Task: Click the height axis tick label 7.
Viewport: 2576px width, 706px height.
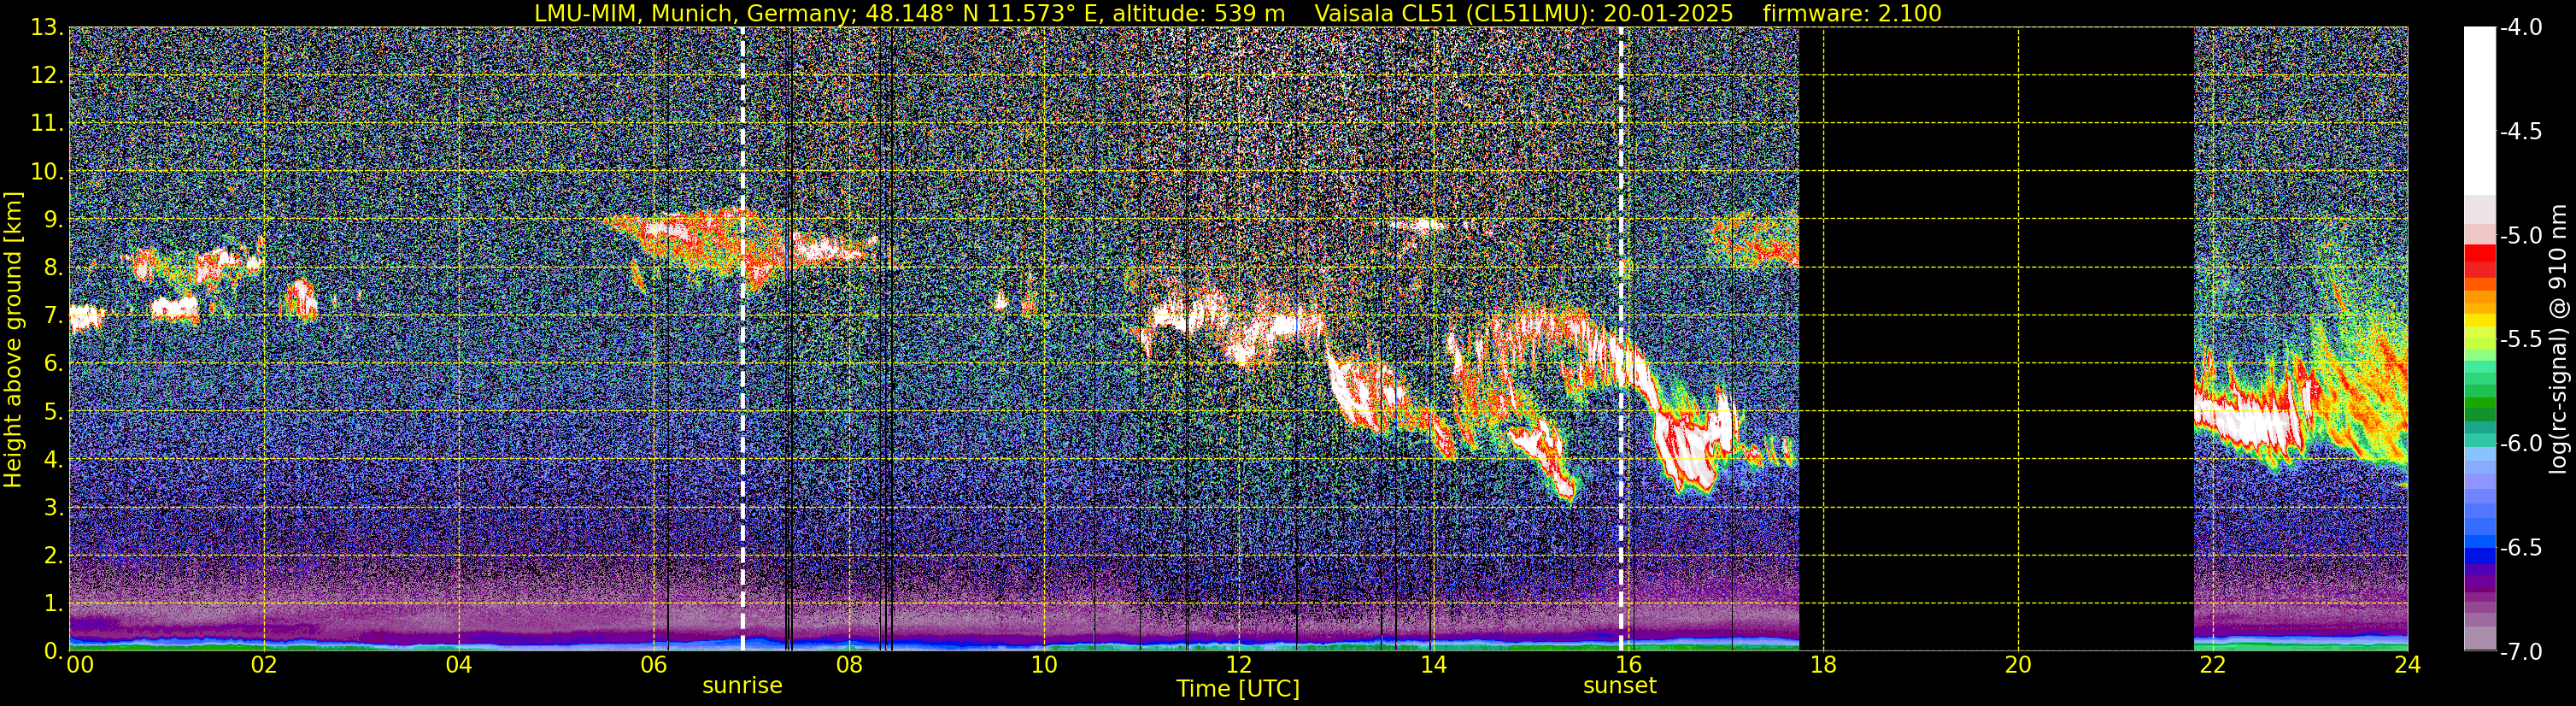Action: coord(53,315)
